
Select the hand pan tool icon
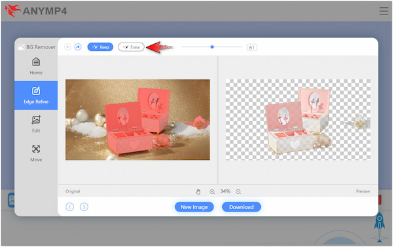tap(198, 192)
